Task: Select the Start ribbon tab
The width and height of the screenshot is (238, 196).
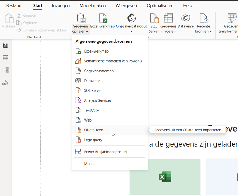Action: coord(38,5)
